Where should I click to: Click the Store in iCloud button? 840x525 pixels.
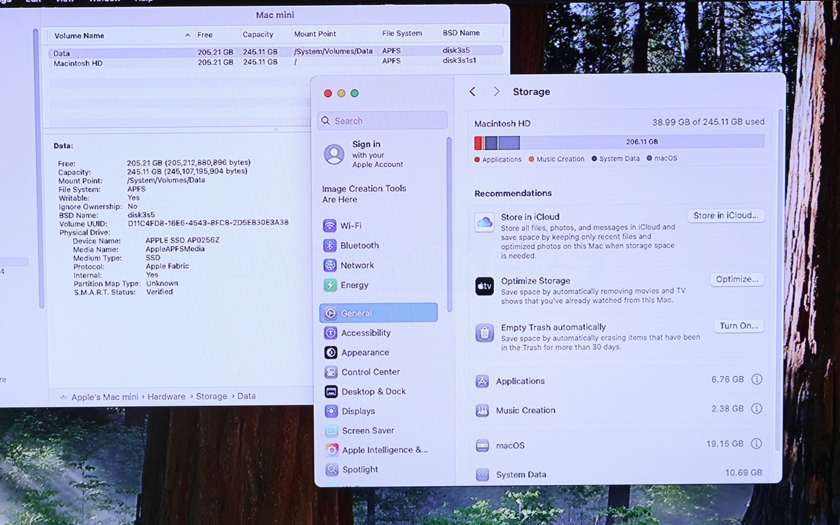(x=726, y=216)
